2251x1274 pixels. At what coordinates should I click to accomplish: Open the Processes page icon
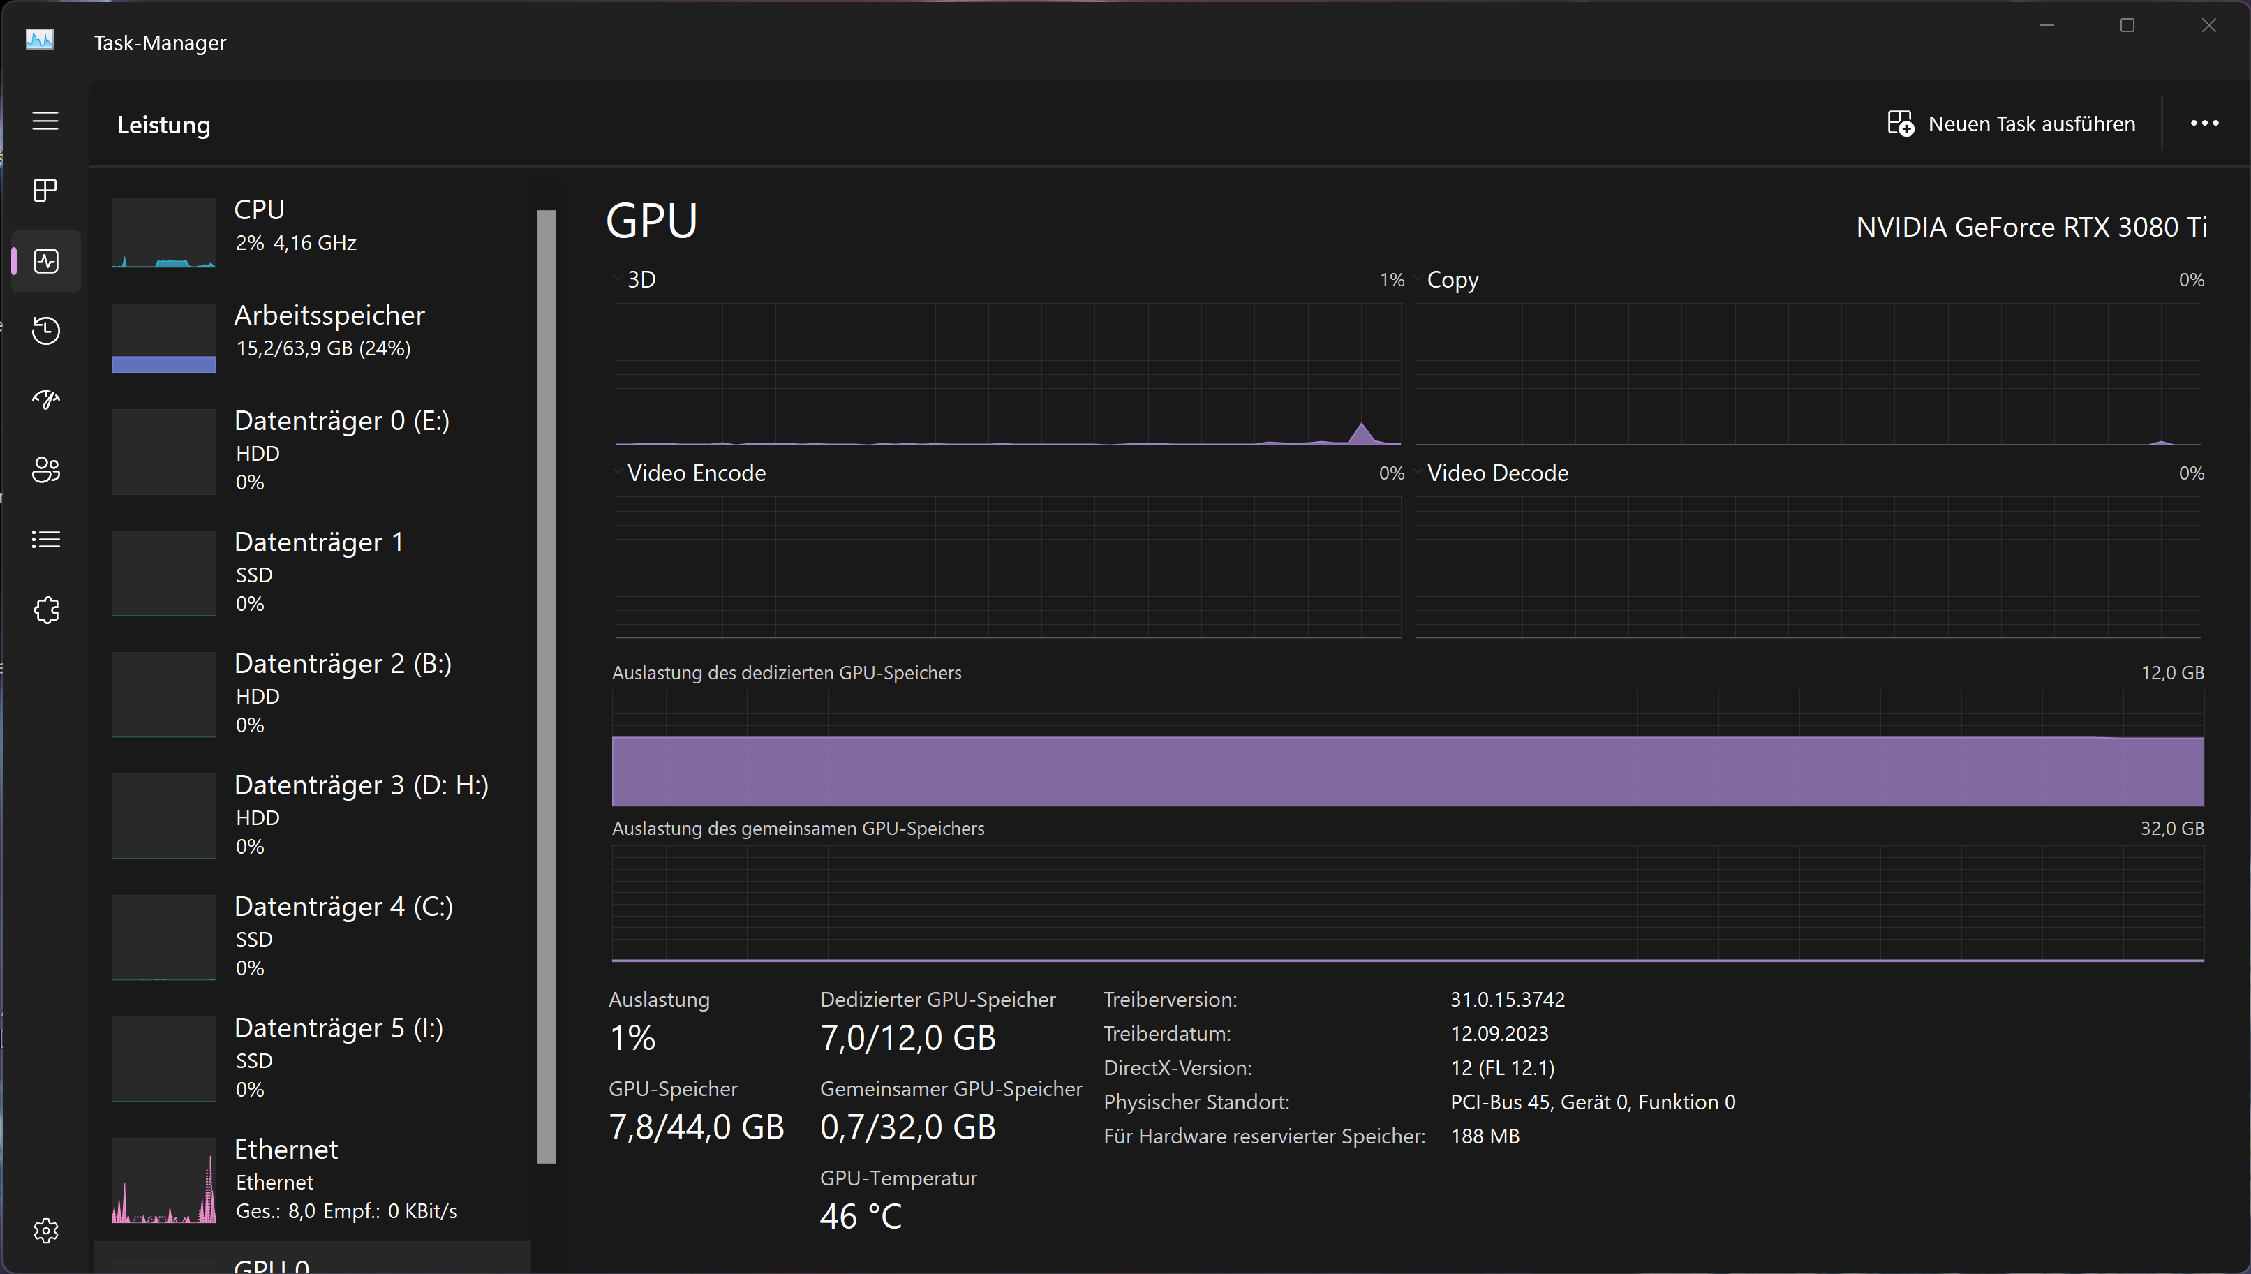[x=45, y=190]
